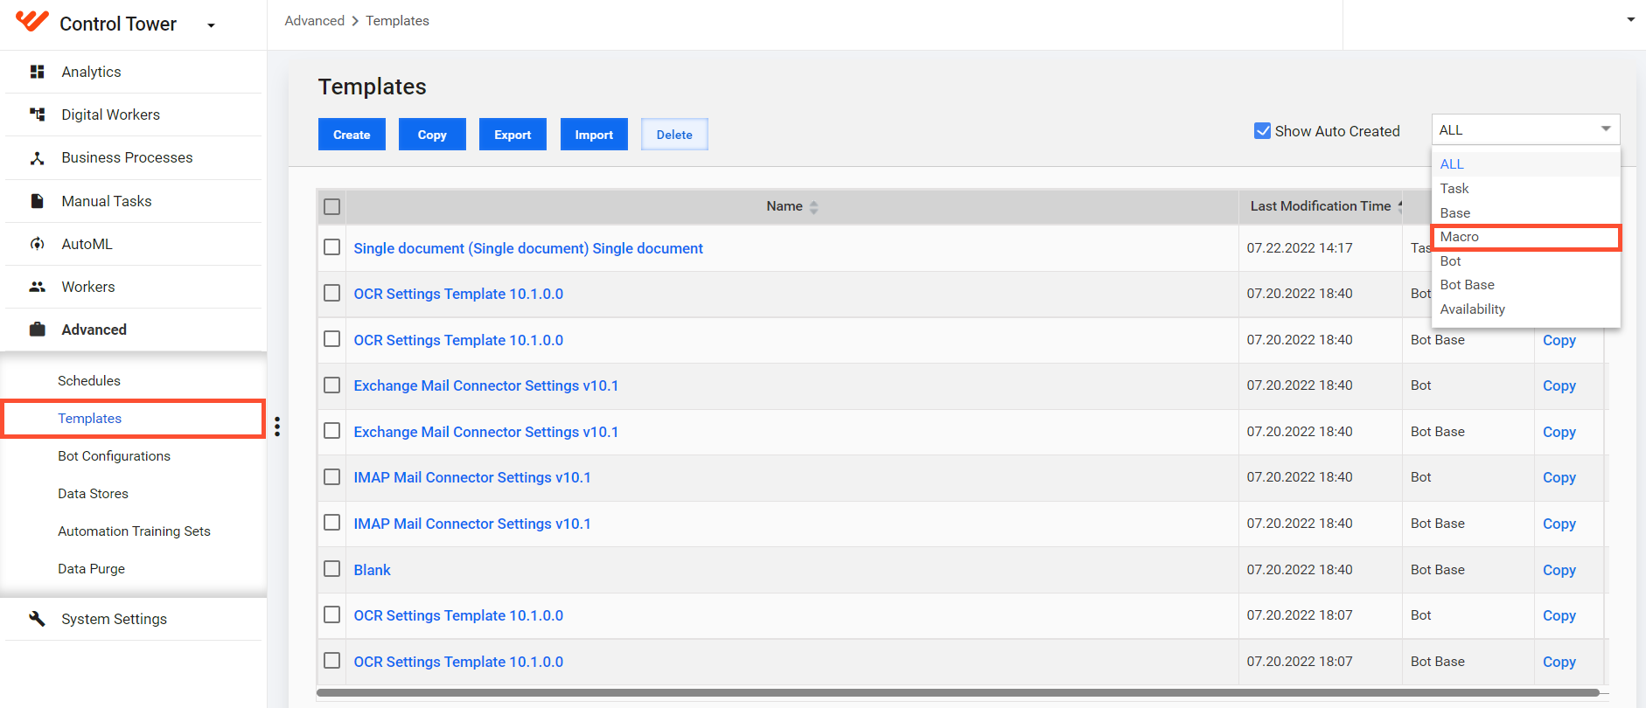This screenshot has height=708, width=1646.
Task: Click the Control Tower logo icon
Action: 31,21
